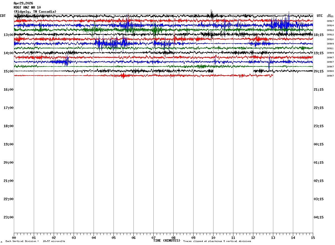
Task: Click the 17:00 CDT row label
Action: (9, 108)
